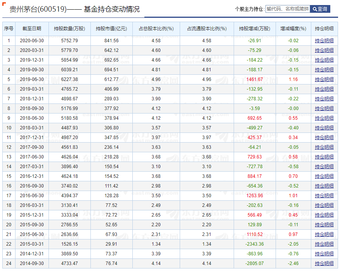Click the market value 29.91
The image size is (340, 272).
click(x=111, y=244)
